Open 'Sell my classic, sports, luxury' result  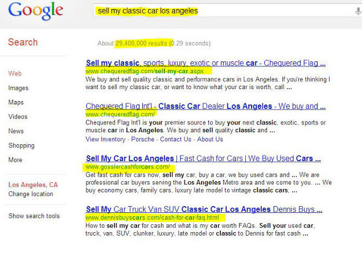click(x=205, y=63)
